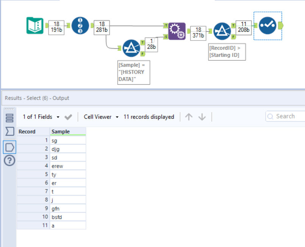Click the Sample column header
Screen dimensions: 305x247
click(60, 131)
